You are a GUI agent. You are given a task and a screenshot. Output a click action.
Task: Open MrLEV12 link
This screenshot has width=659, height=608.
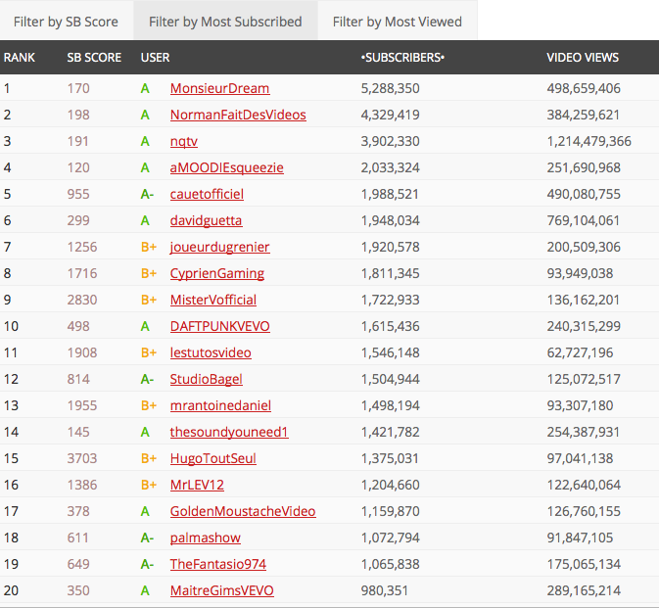197,486
